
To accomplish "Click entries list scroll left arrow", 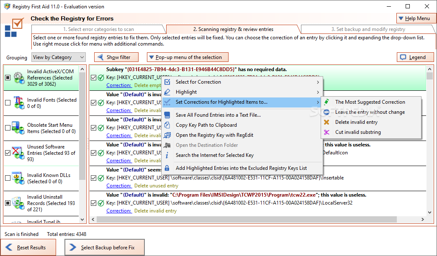I will click(93, 220).
